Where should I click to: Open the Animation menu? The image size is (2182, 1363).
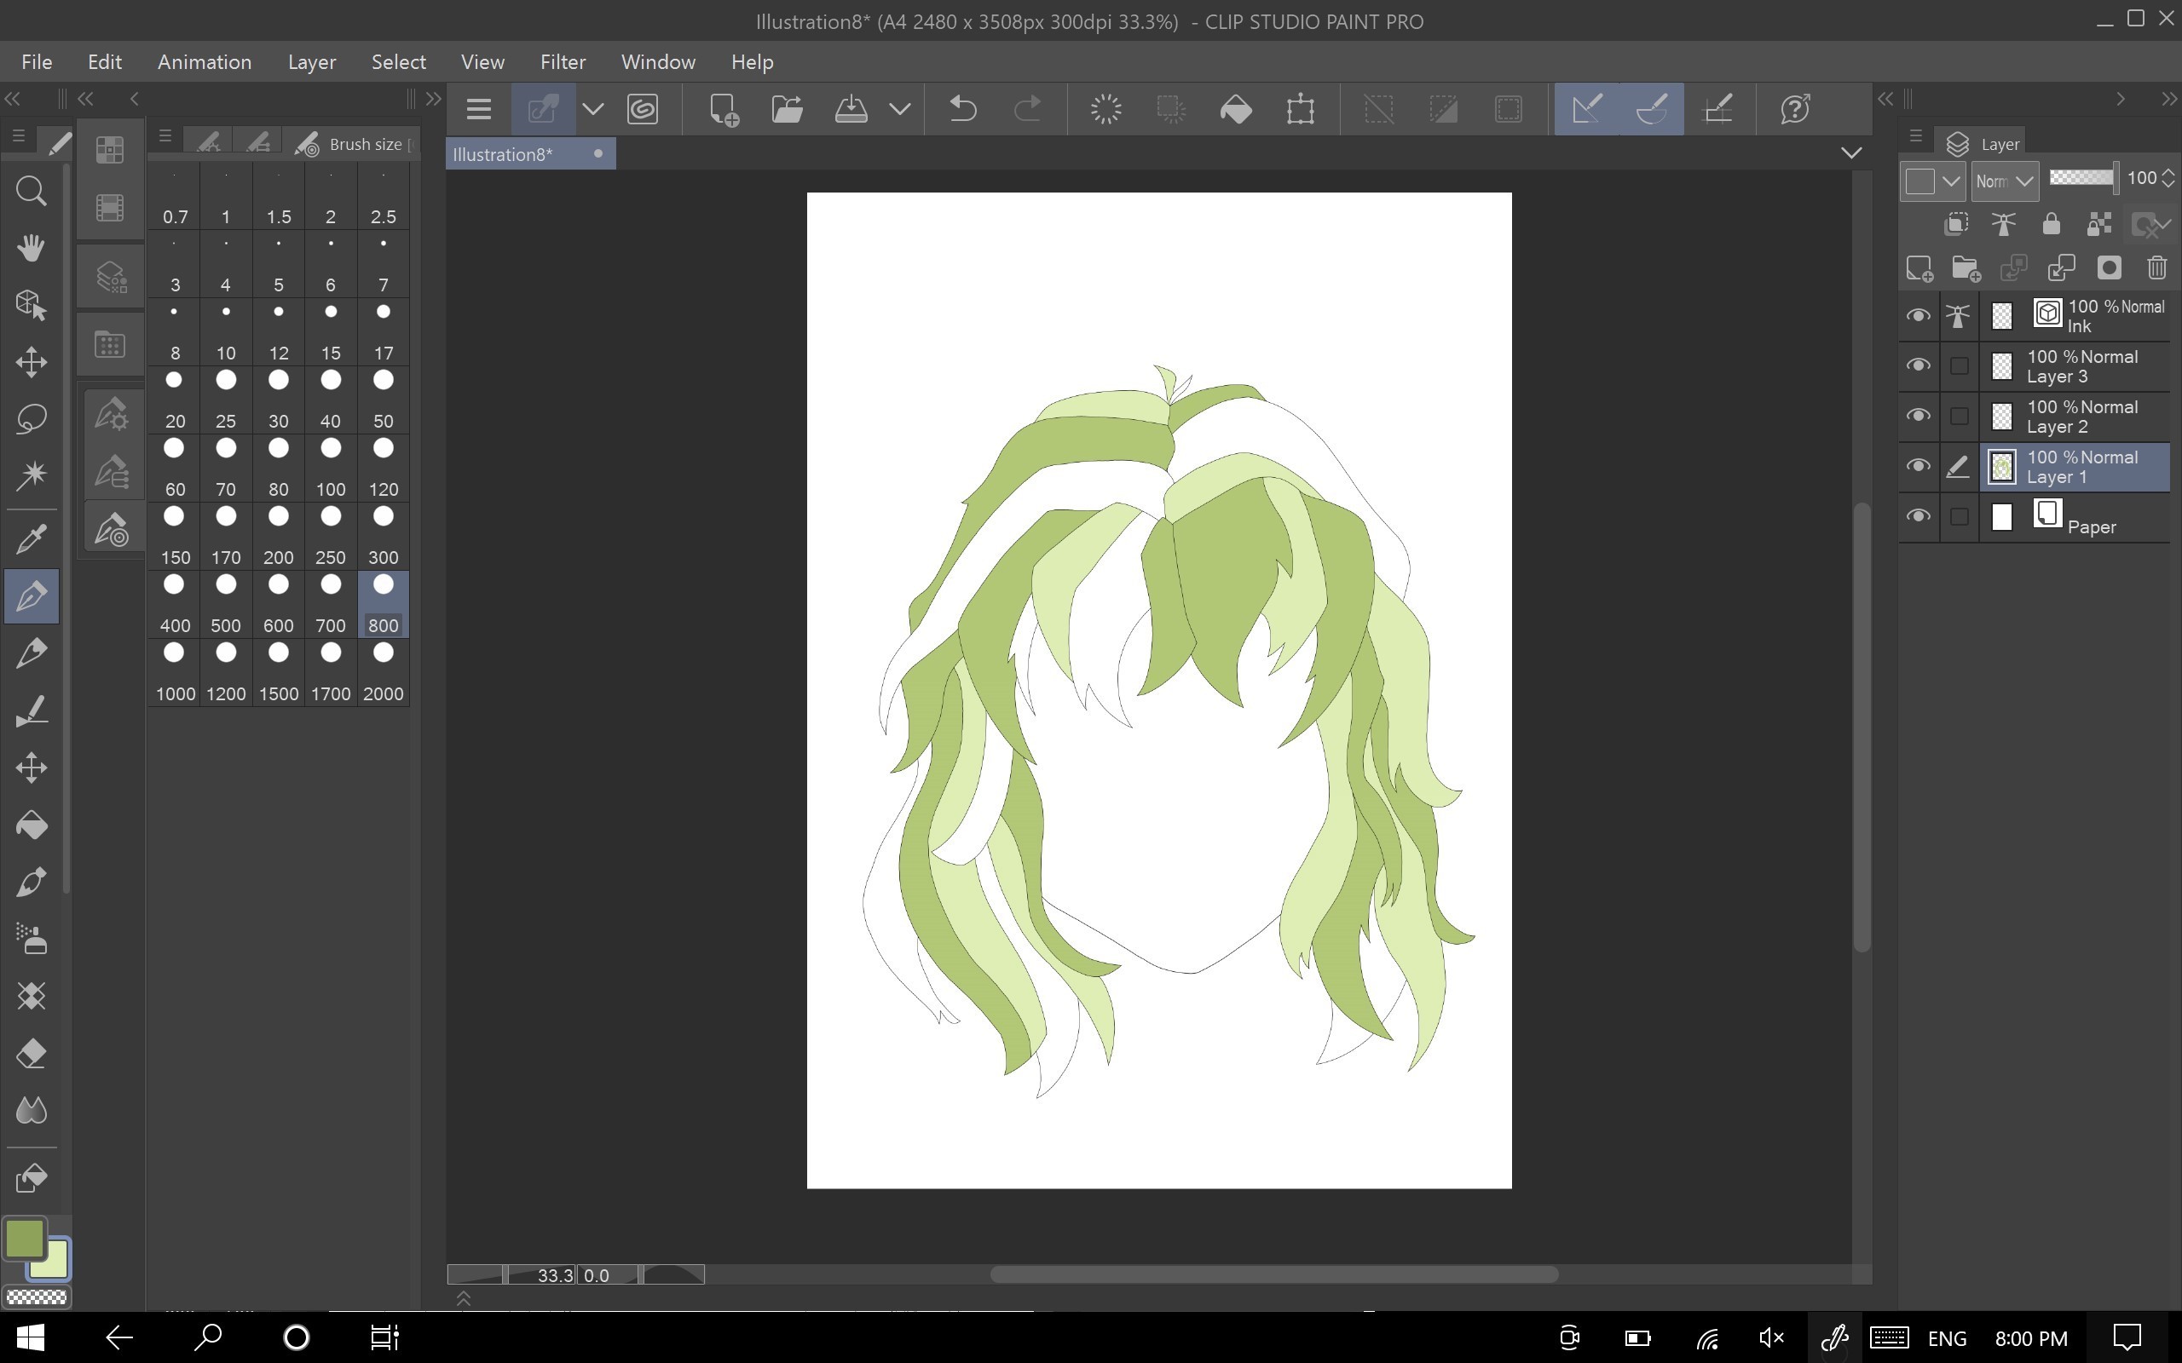(204, 62)
